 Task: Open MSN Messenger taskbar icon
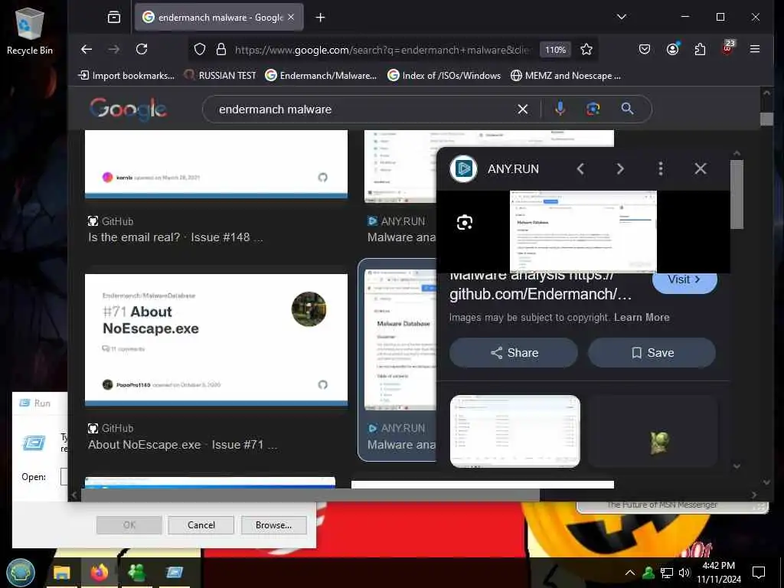[136, 573]
